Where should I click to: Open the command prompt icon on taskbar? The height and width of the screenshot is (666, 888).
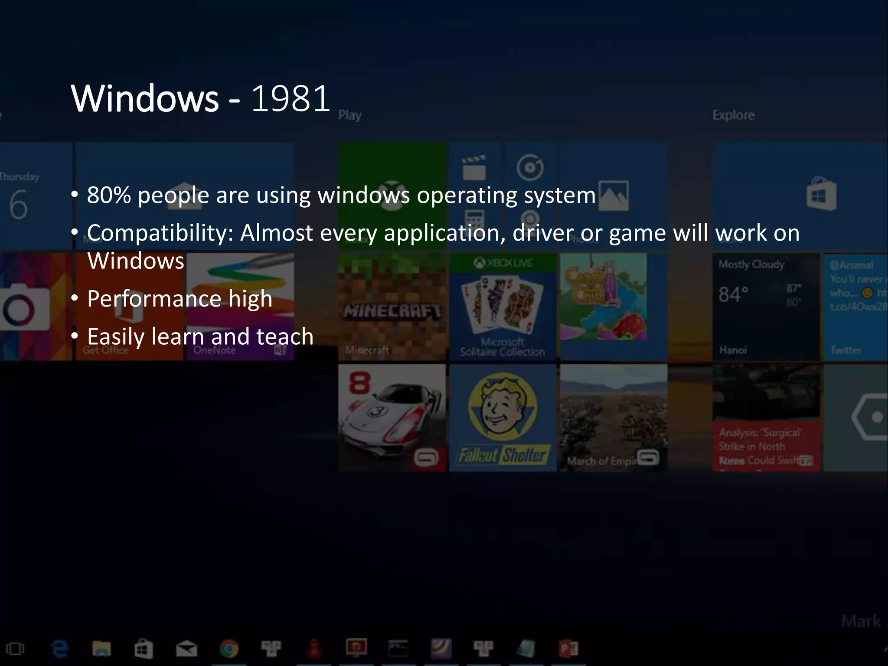tap(398, 649)
